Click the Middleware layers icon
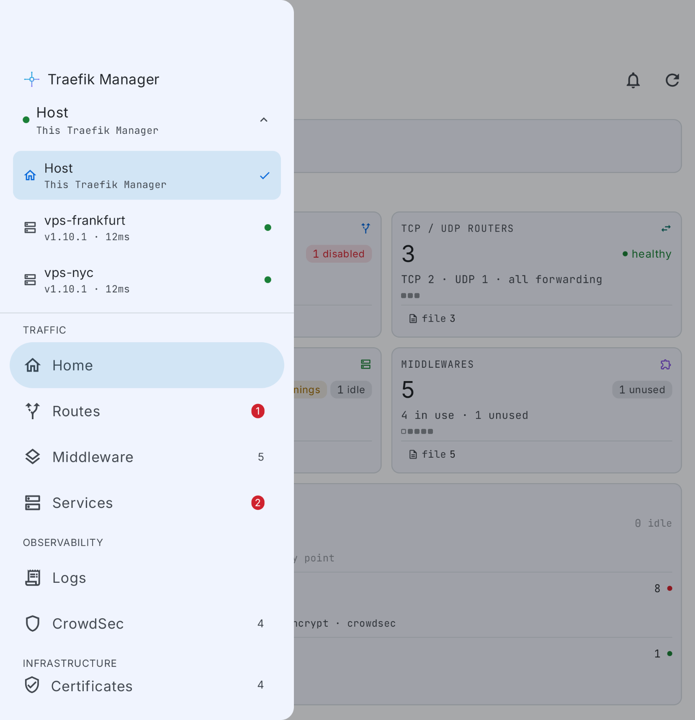This screenshot has height=720, width=695. 33,457
